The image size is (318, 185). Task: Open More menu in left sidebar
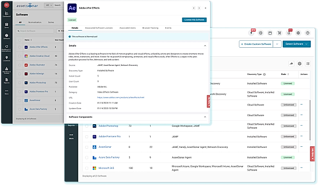(x=7, y=92)
